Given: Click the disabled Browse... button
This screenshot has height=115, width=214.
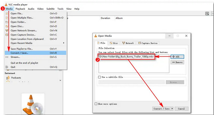Looking at the screenshot, I should (x=175, y=82).
